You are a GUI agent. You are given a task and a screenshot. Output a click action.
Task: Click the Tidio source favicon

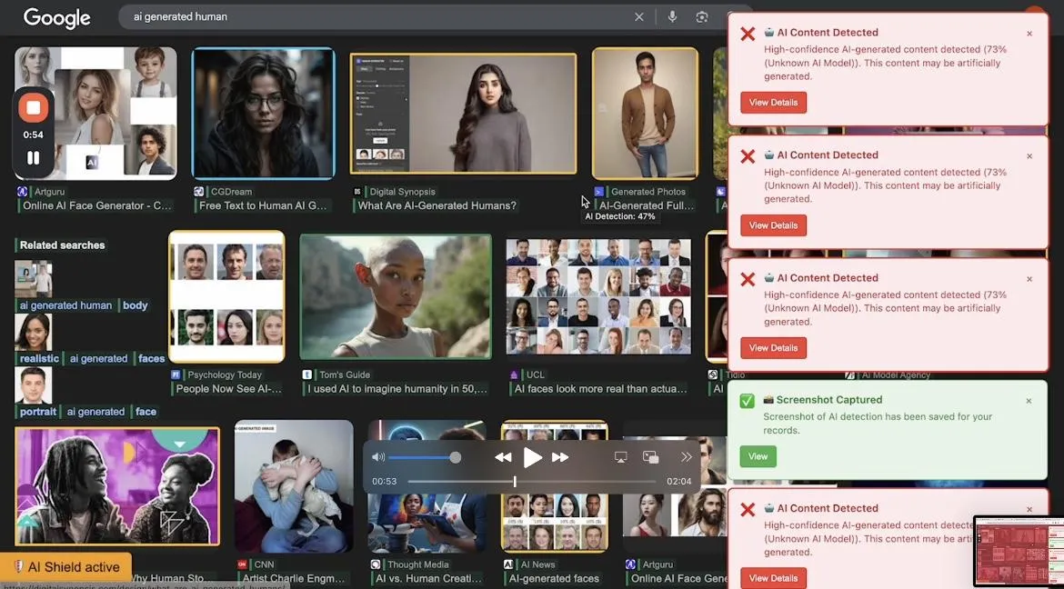click(712, 374)
